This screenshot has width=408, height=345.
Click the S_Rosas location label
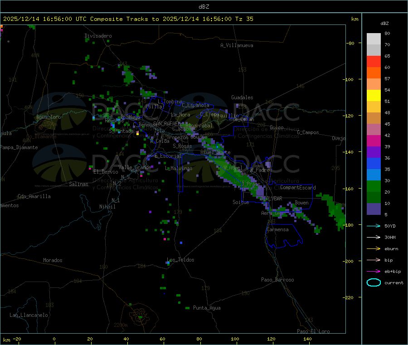coord(182,146)
